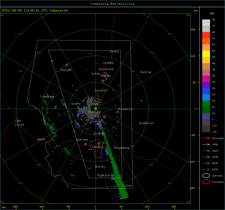Click the Calgary city label
Screen dimensions: 225x210
click(x=97, y=147)
